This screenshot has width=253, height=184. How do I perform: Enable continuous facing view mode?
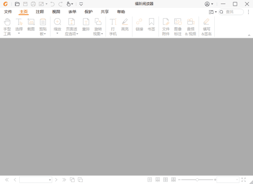pos(173,180)
